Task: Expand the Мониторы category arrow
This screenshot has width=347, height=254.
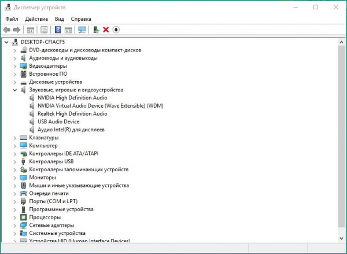Action: point(15,178)
